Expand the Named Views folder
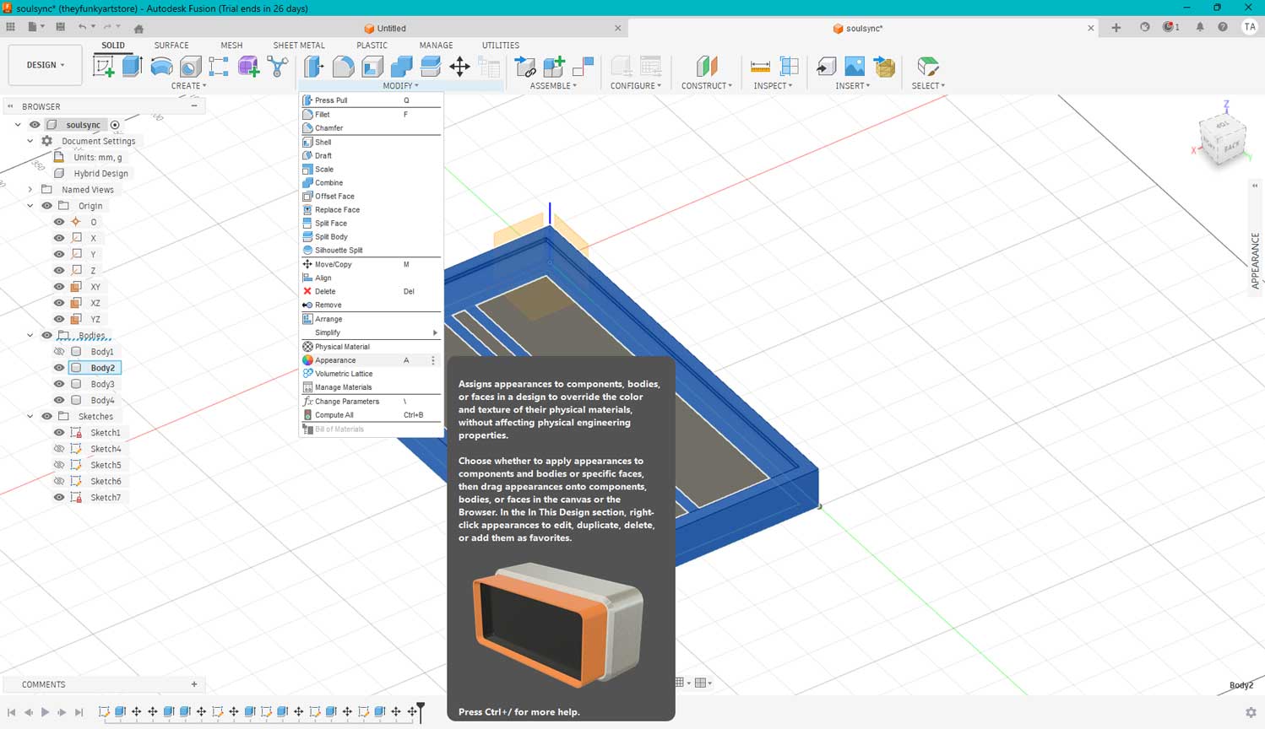 point(30,190)
